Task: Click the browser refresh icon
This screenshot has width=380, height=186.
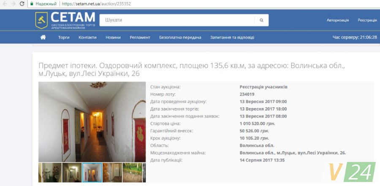Action: (22, 3)
